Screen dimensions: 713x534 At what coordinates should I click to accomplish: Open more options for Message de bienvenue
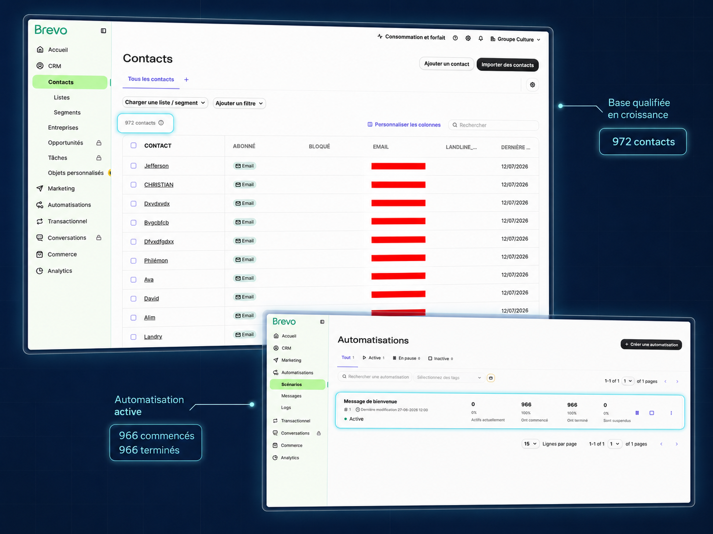click(x=671, y=413)
